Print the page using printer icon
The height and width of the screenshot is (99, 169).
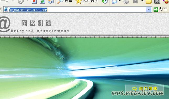click(126, 2)
